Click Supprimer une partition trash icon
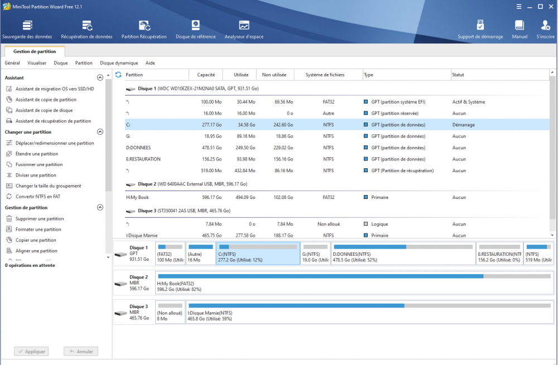This screenshot has height=365, width=558. point(9,218)
